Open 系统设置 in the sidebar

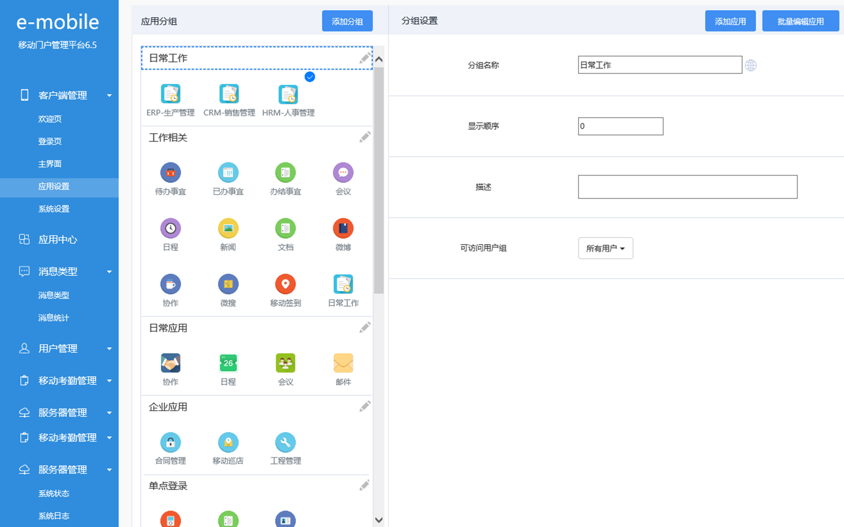pos(54,209)
